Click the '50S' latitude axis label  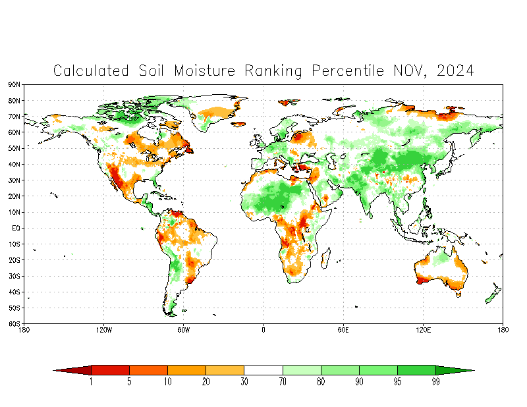pyautogui.click(x=14, y=308)
